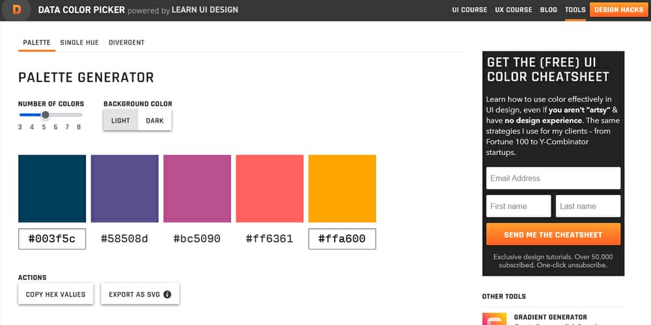The height and width of the screenshot is (325, 651).
Task: Click the Design Hacks button
Action: click(x=618, y=10)
